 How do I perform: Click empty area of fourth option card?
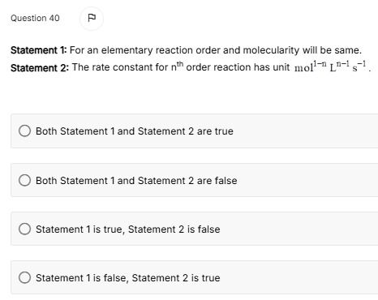[299, 277]
